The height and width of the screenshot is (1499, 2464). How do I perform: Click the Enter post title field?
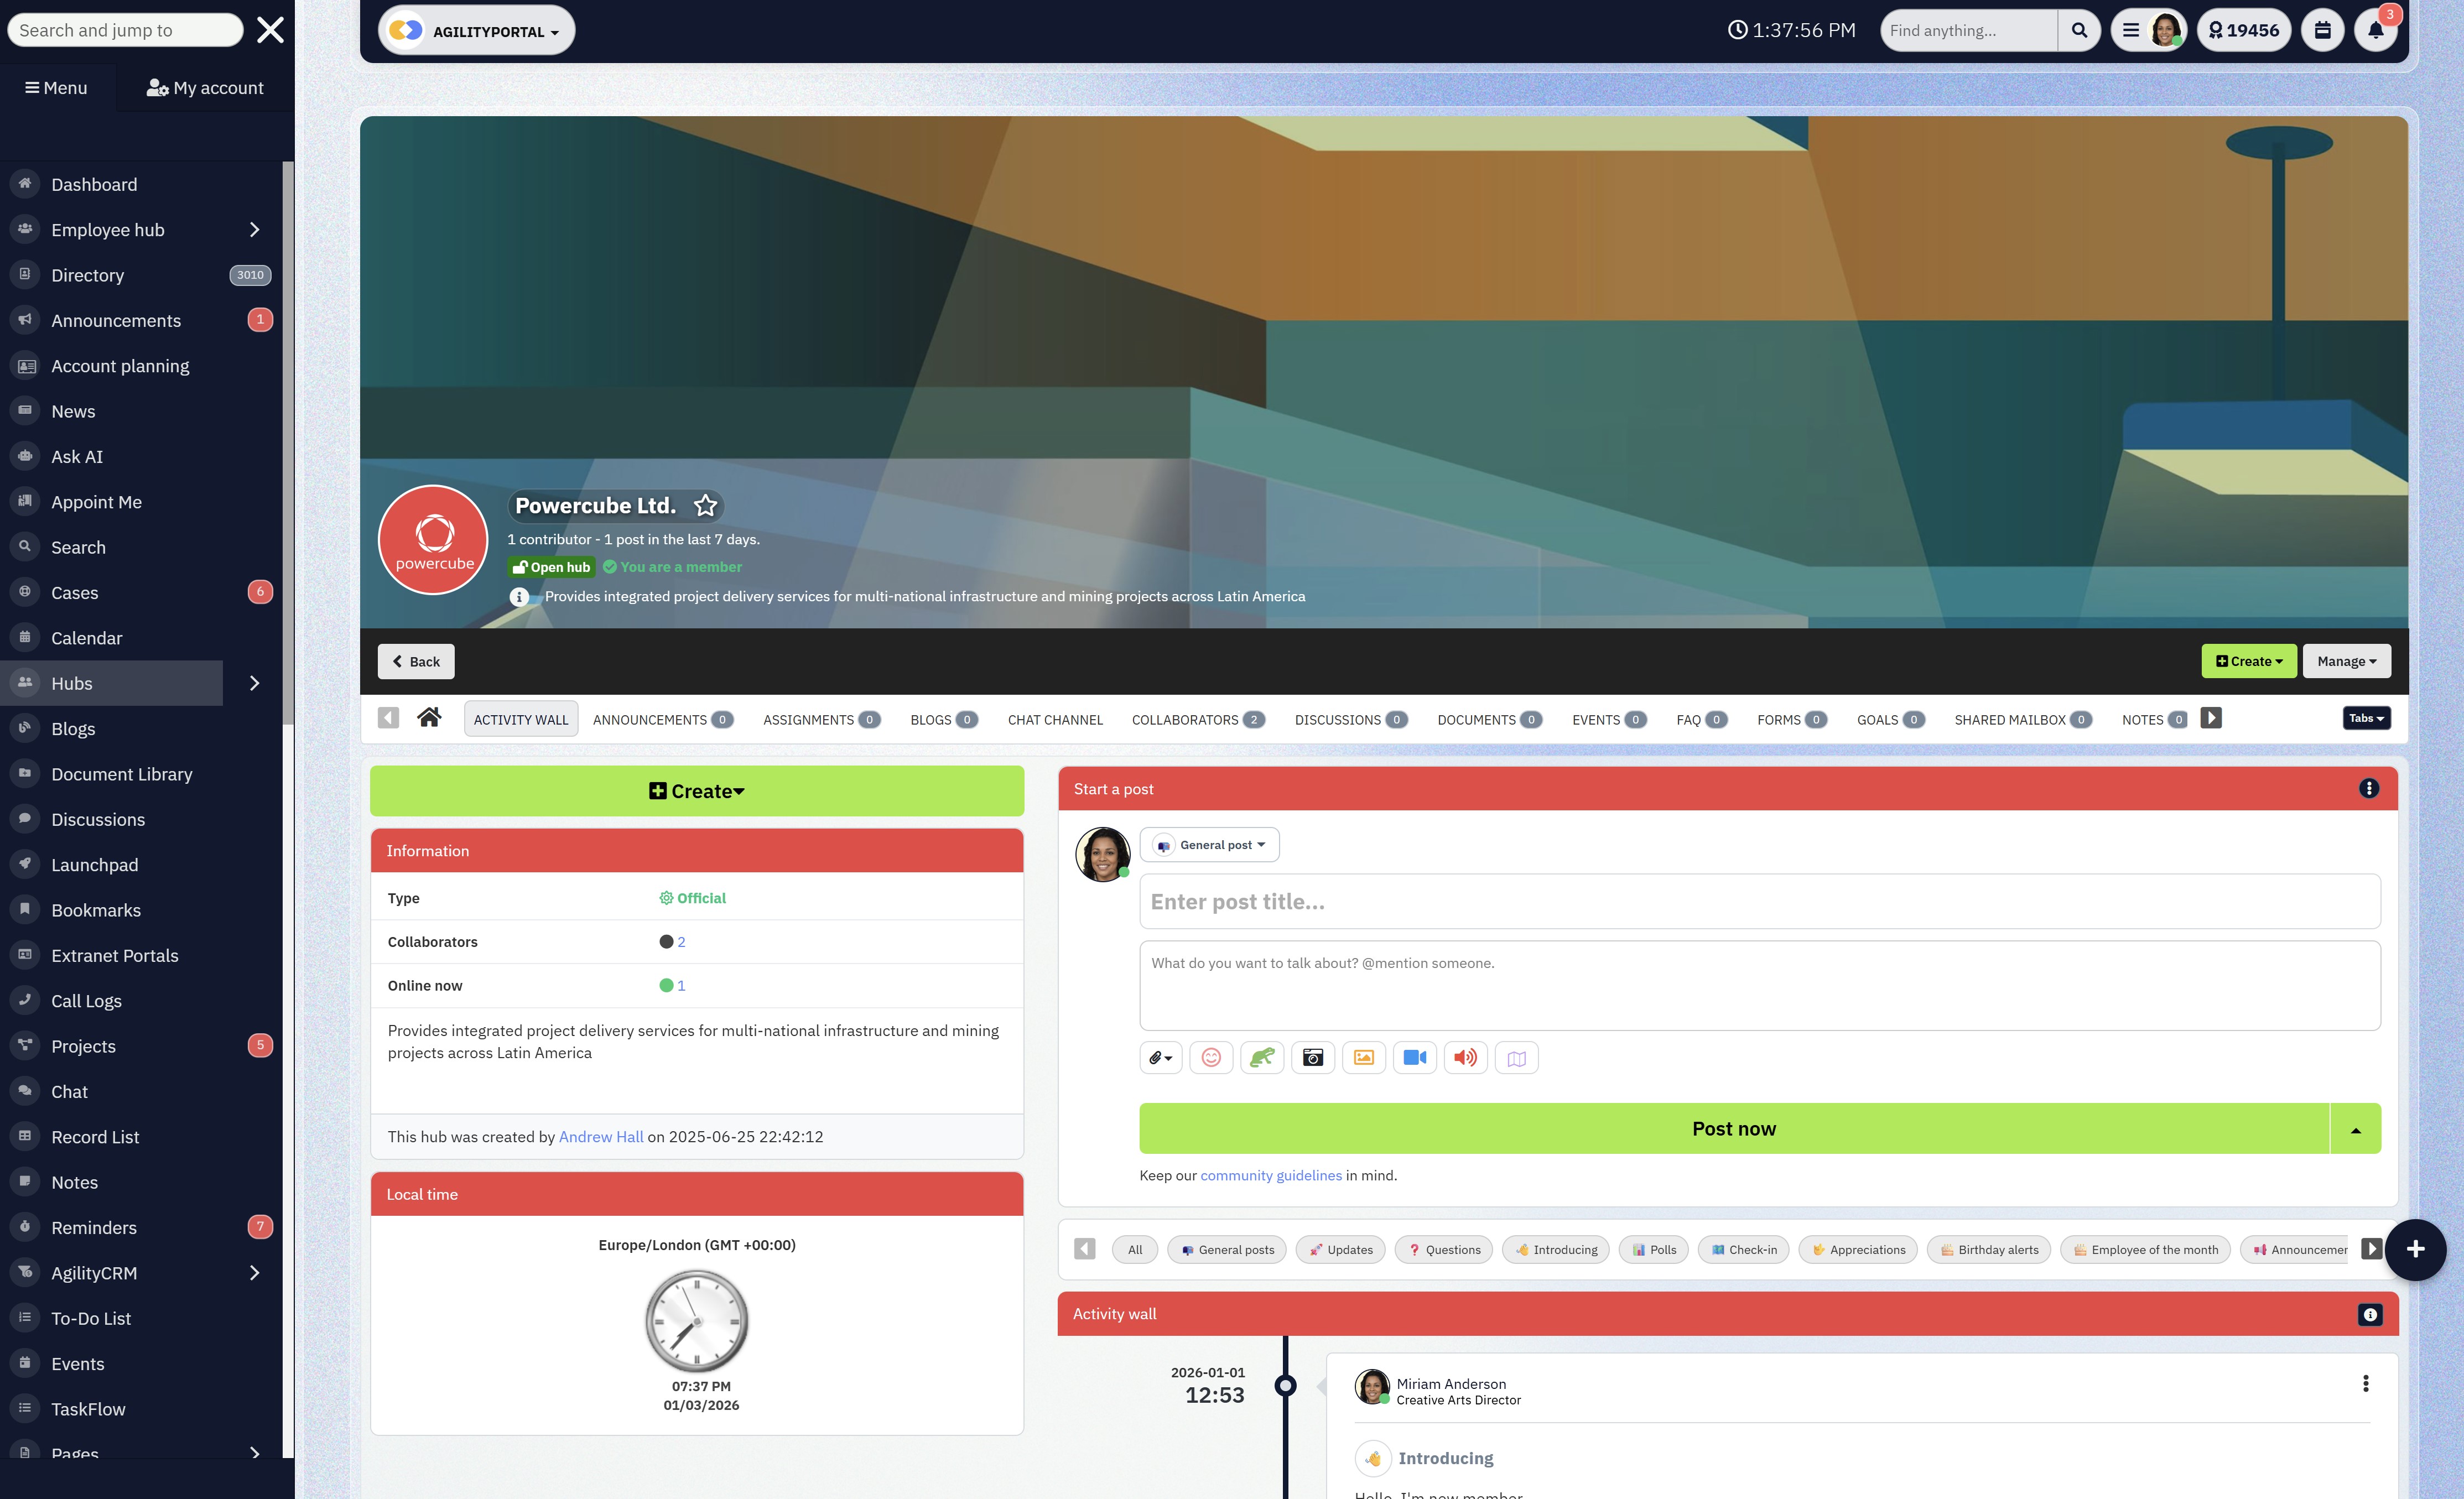[1759, 901]
